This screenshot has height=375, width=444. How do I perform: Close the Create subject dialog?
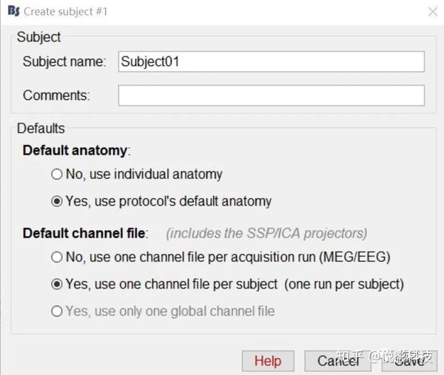(x=432, y=11)
